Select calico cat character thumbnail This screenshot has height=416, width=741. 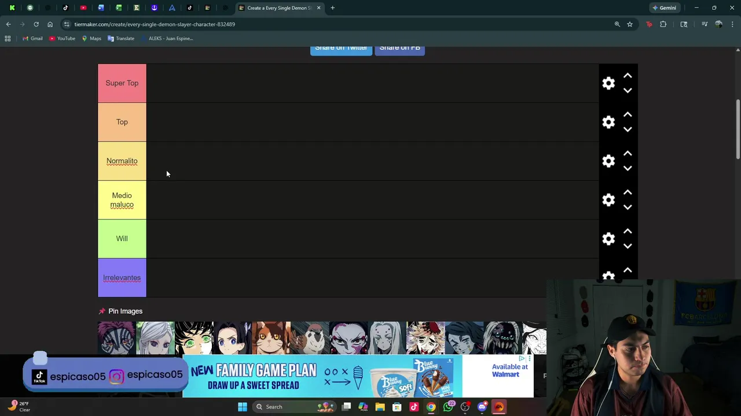click(271, 338)
